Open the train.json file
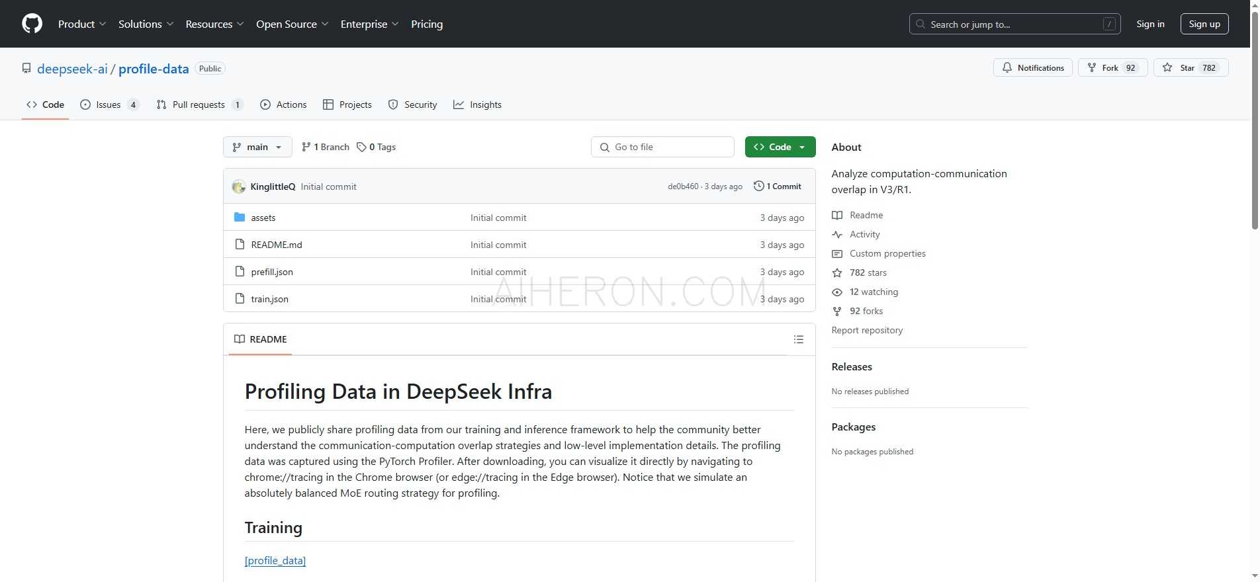Image resolution: width=1260 pixels, height=582 pixels. [x=269, y=299]
